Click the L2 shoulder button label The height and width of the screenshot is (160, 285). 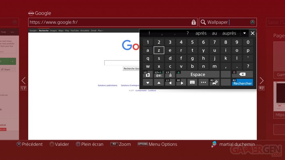tap(24, 88)
